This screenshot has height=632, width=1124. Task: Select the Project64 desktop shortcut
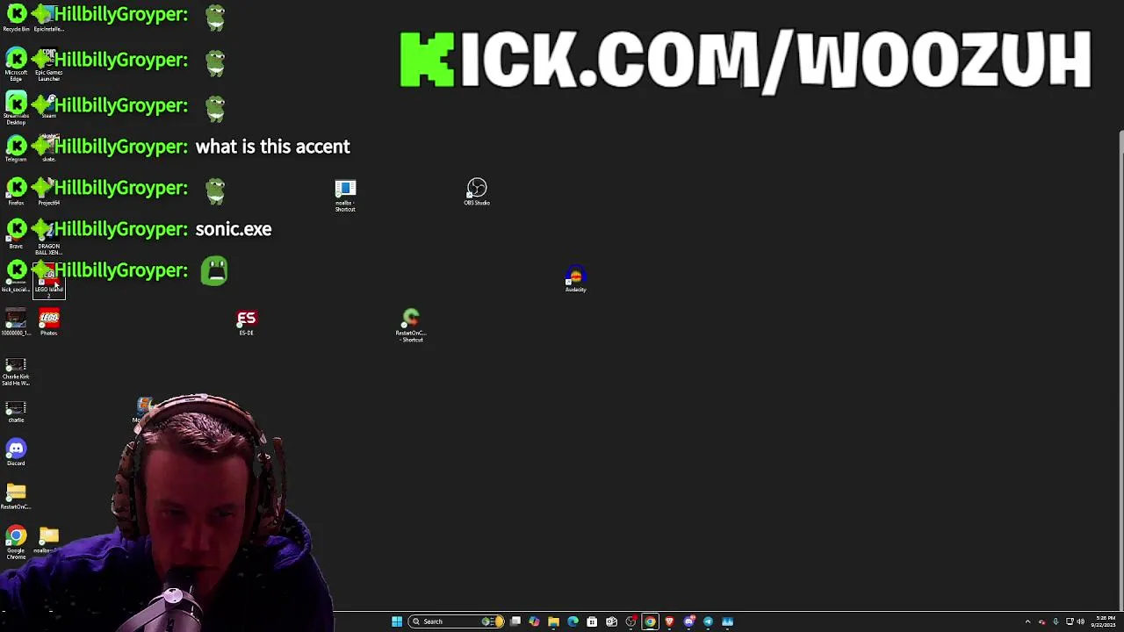[x=48, y=191]
